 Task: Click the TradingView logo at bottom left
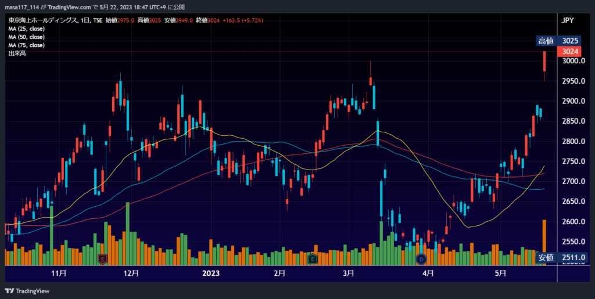pyautogui.click(x=27, y=291)
